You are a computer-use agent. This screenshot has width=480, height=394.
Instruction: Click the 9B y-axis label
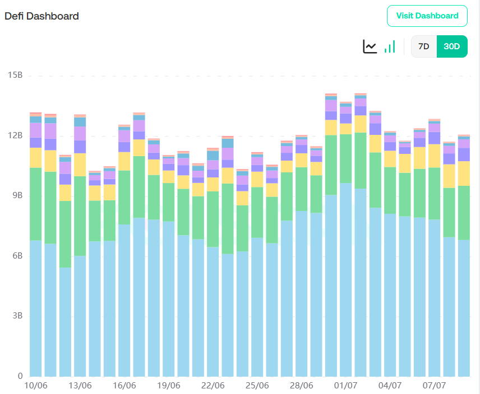click(16, 196)
